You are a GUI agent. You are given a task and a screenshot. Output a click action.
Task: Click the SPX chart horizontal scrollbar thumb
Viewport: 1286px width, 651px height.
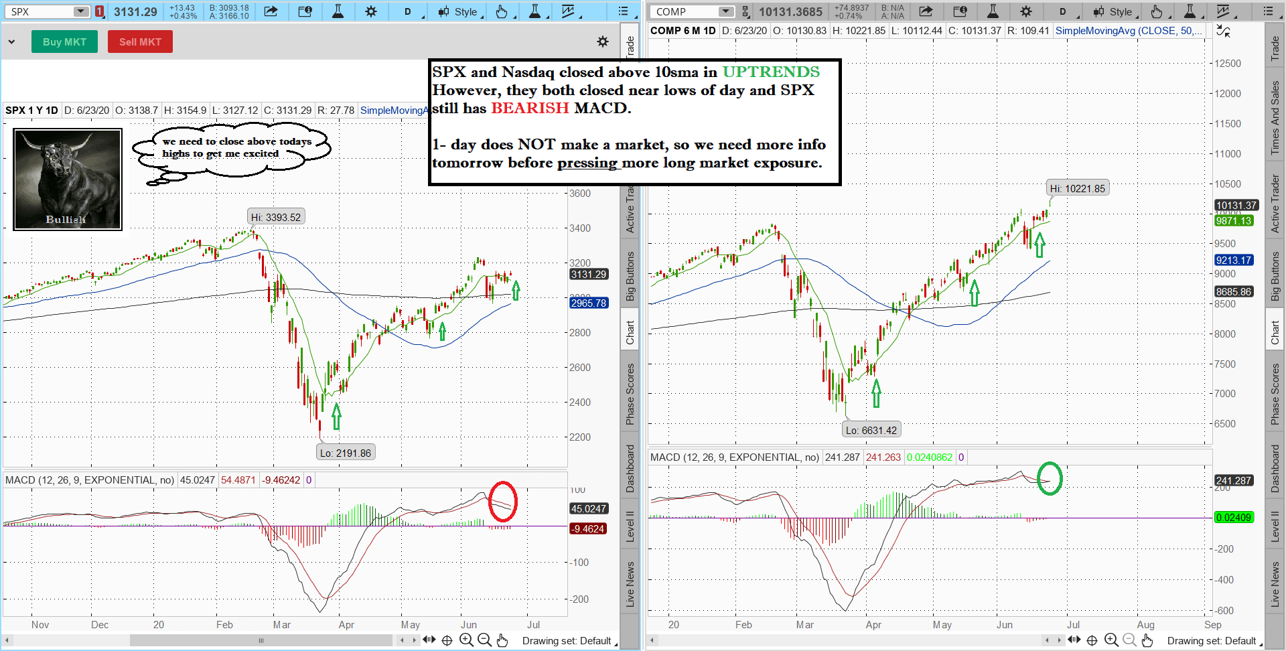pos(261,640)
